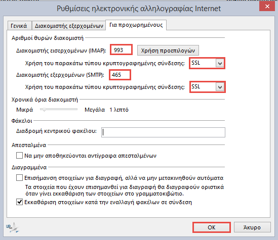Click the UPnet logo icon
278x240 pixels.
click(x=13, y=227)
